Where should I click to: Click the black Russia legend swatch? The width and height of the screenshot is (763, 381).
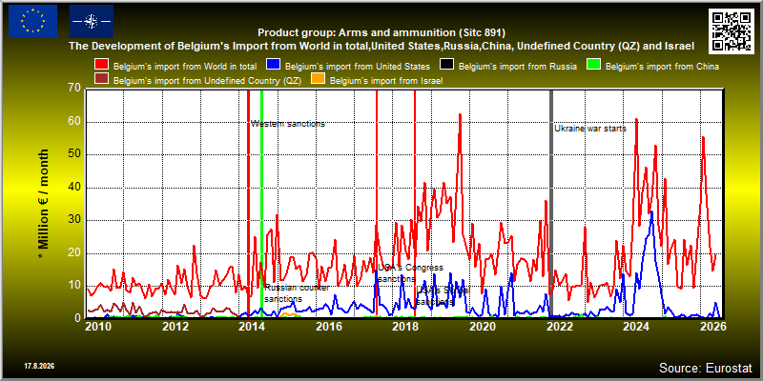(446, 66)
